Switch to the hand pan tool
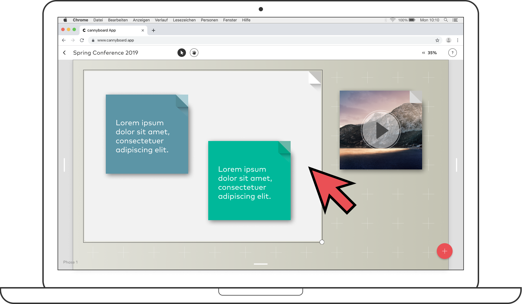 [194, 53]
